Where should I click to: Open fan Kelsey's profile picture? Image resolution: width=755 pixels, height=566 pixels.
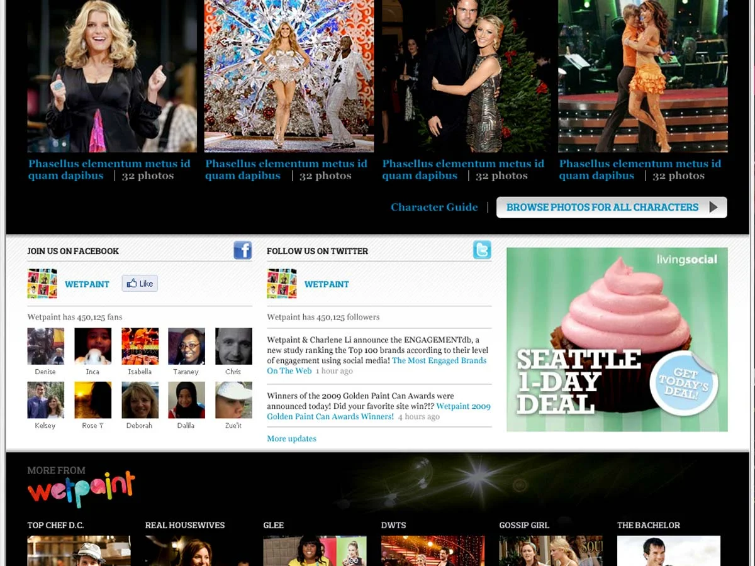[x=46, y=400]
